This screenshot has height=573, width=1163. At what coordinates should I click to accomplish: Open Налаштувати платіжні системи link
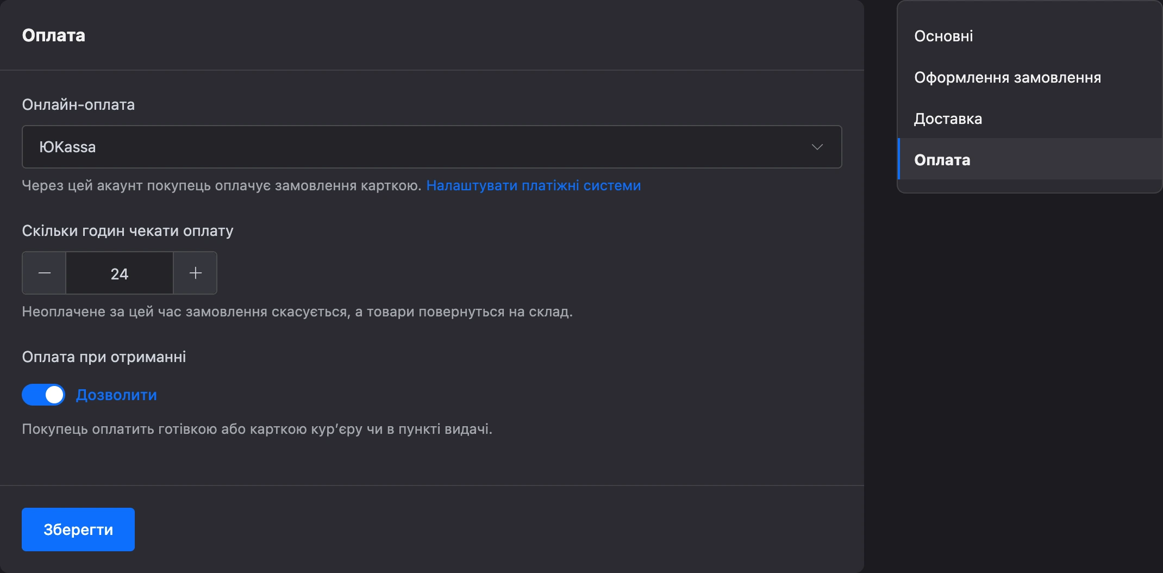[x=533, y=185]
